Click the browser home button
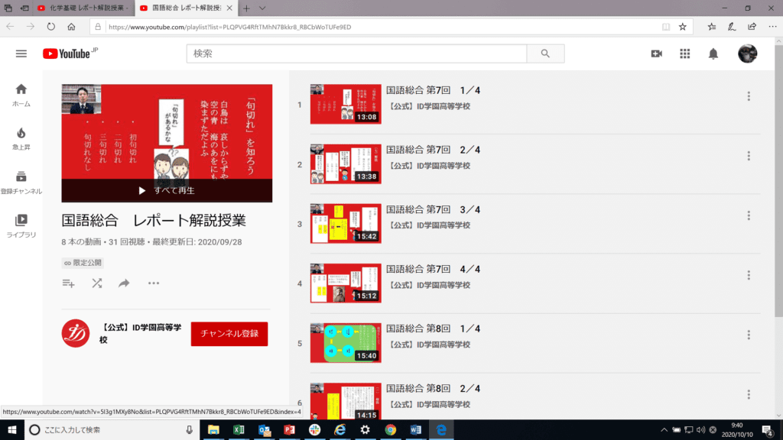783x440 pixels. tap(71, 27)
